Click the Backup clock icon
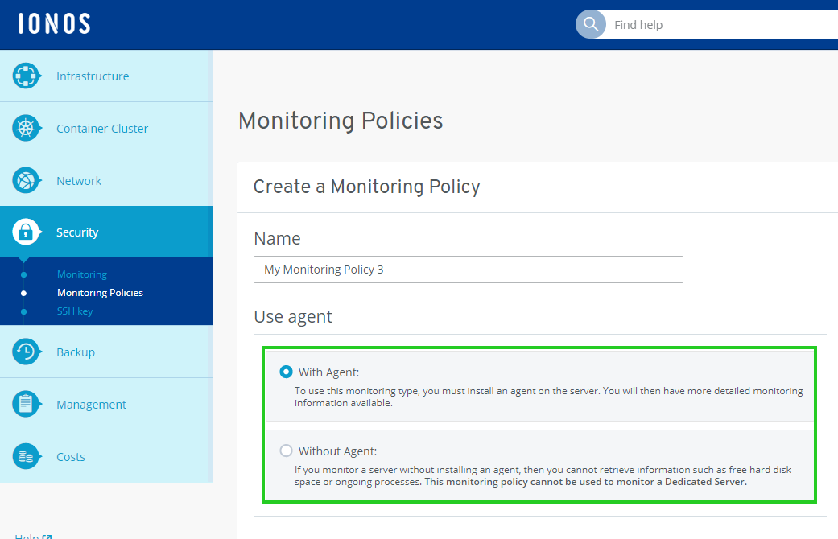 (x=26, y=352)
